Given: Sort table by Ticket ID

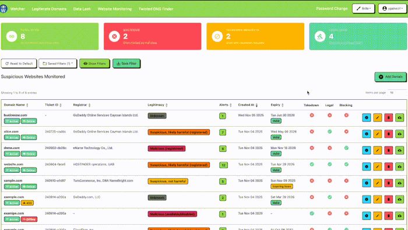Looking at the screenshot, I should pos(53,105).
